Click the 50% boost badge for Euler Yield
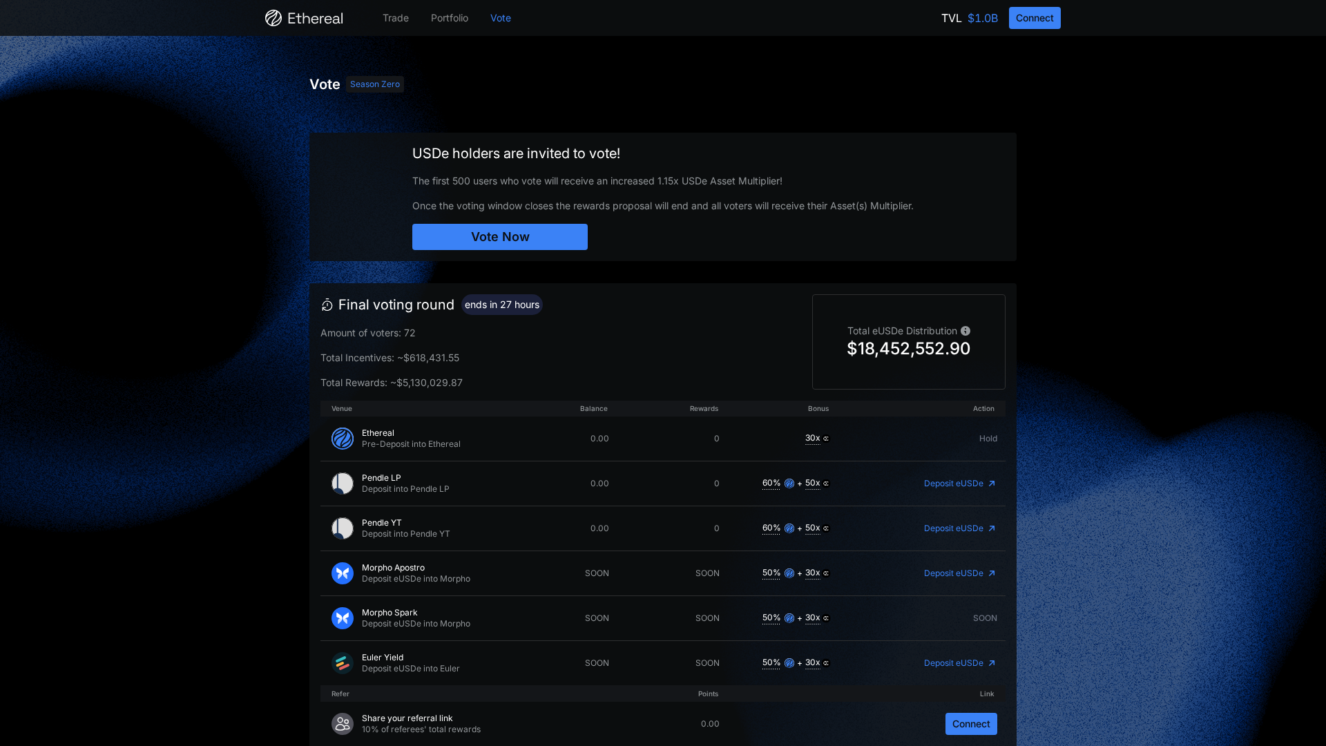 pos(771,662)
